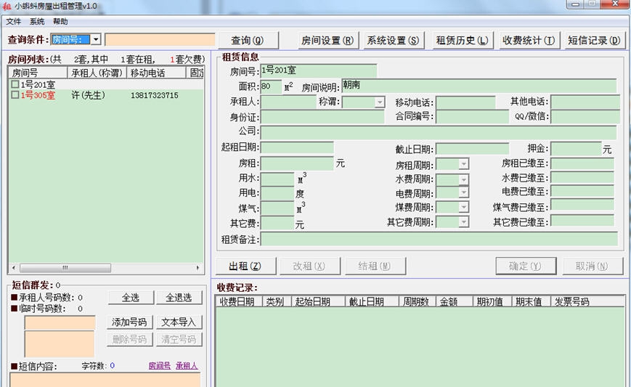631x387 pixels.
Task: Focus the 房租 amount field
Action: coord(297,163)
